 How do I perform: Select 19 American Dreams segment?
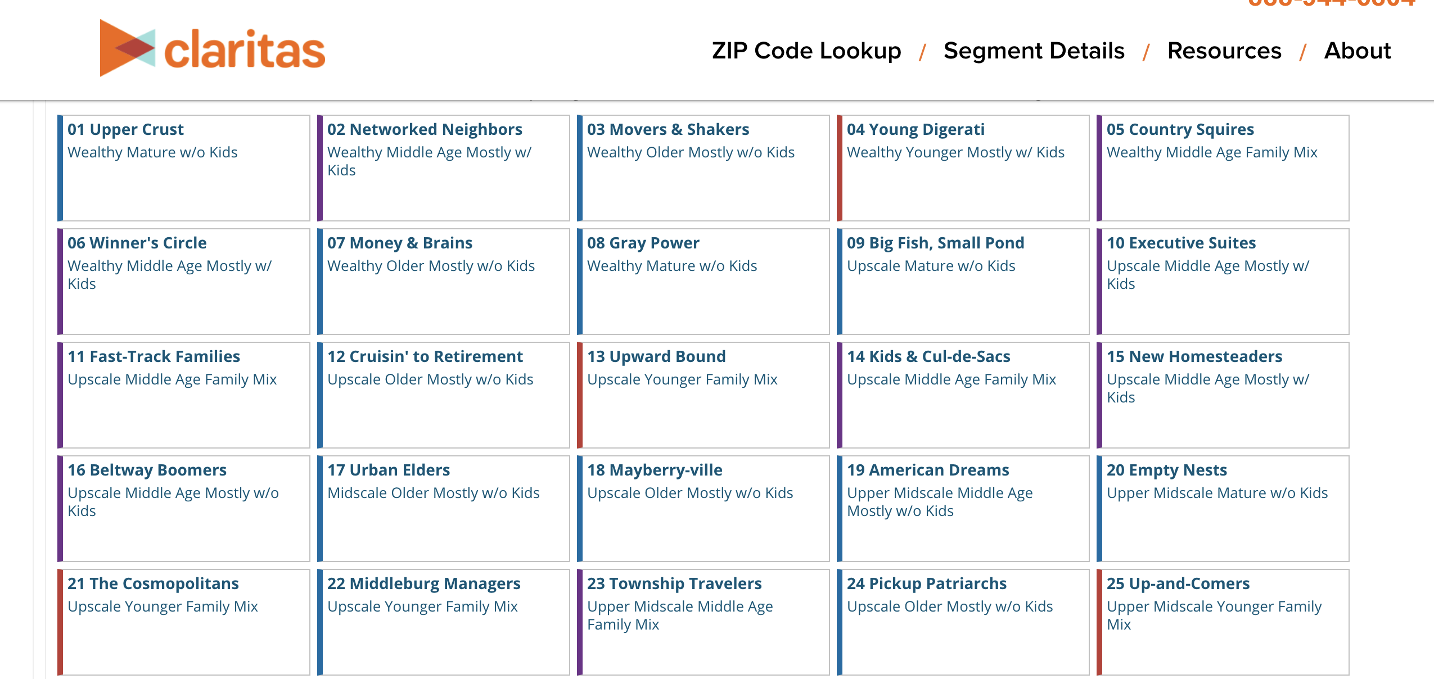pyautogui.click(x=963, y=509)
